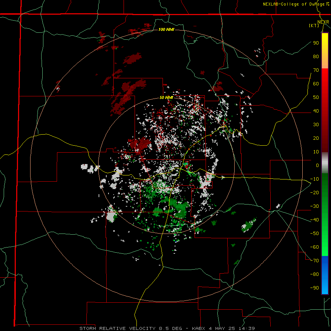The height and width of the screenshot is (331, 331).
Task: Click the 50 NMI range ring label
Action: tap(166, 97)
